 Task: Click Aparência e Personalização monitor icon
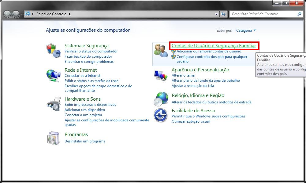click(x=161, y=75)
